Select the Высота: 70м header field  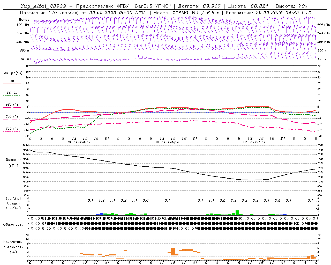pyautogui.click(x=291, y=6)
